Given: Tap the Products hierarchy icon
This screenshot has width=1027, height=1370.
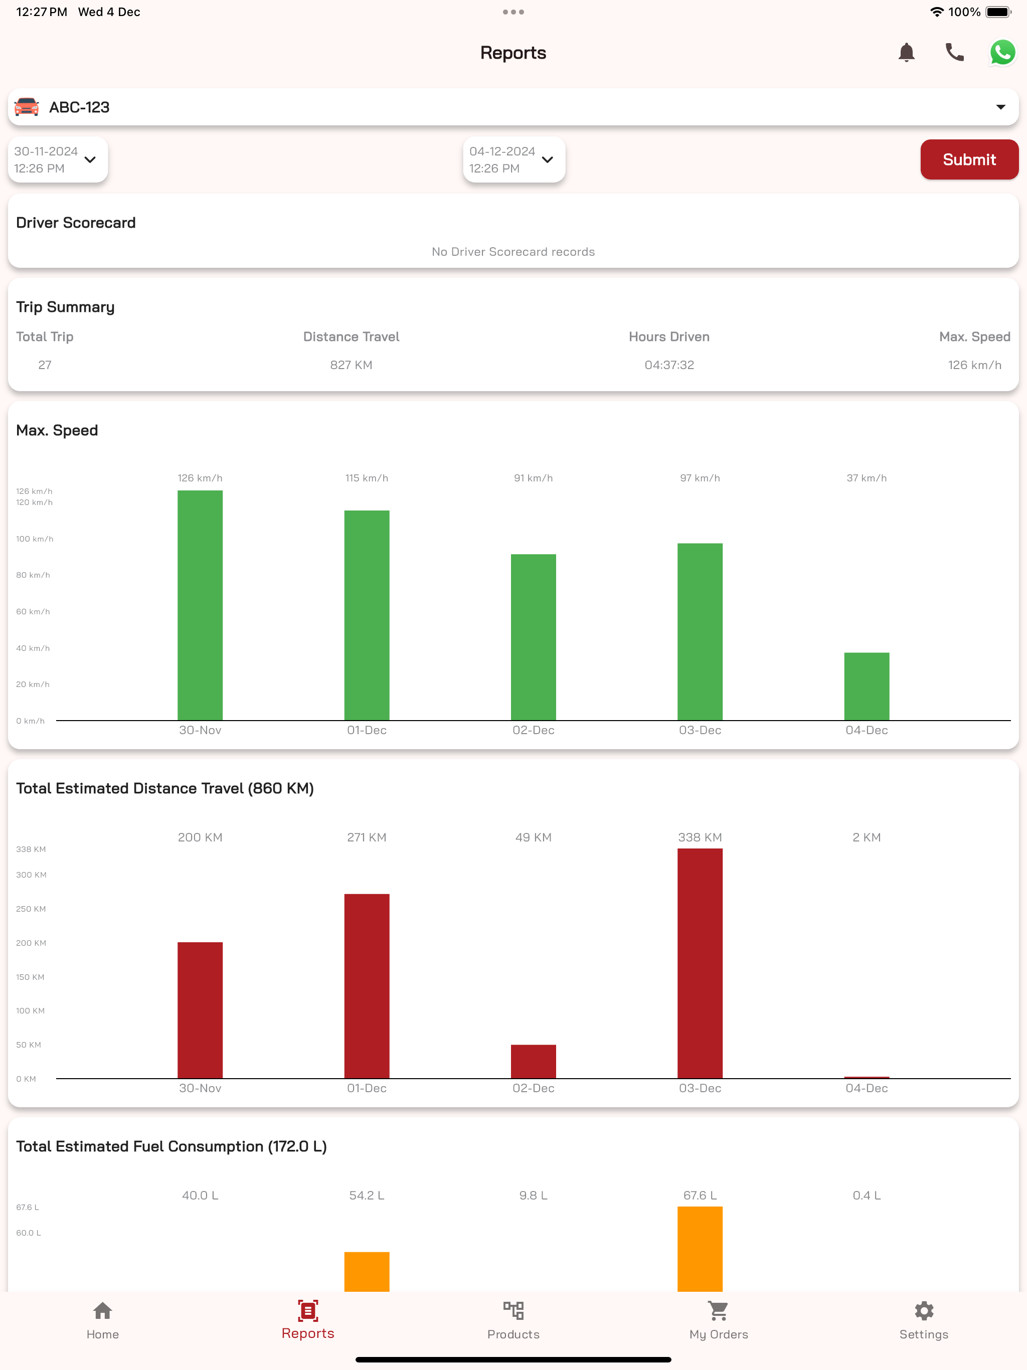Looking at the screenshot, I should coord(513,1310).
